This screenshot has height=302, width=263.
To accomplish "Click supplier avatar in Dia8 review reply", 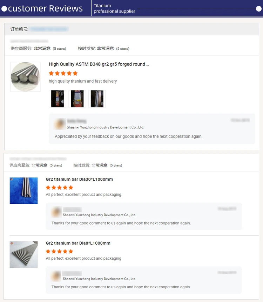I will pos(56,276).
